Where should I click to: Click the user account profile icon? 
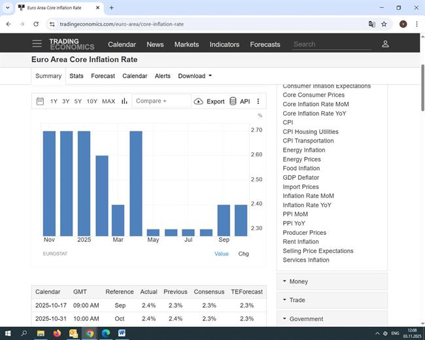click(x=385, y=44)
